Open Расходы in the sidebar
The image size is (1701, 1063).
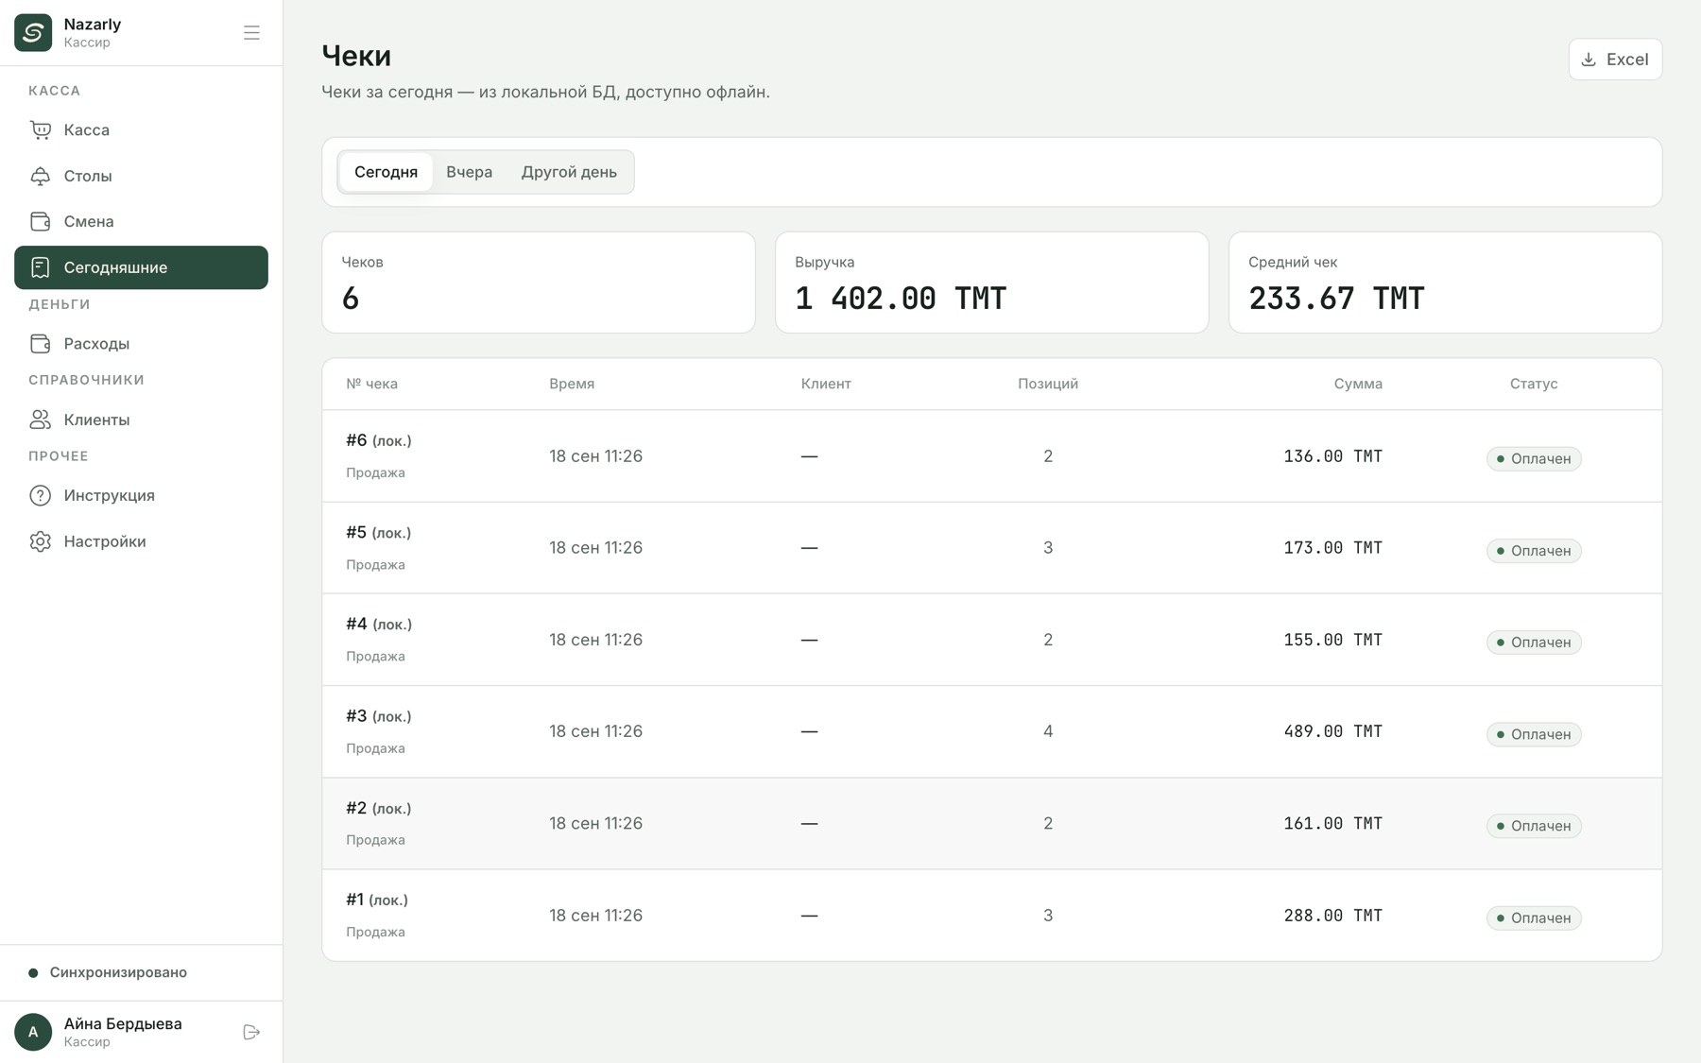(x=141, y=343)
